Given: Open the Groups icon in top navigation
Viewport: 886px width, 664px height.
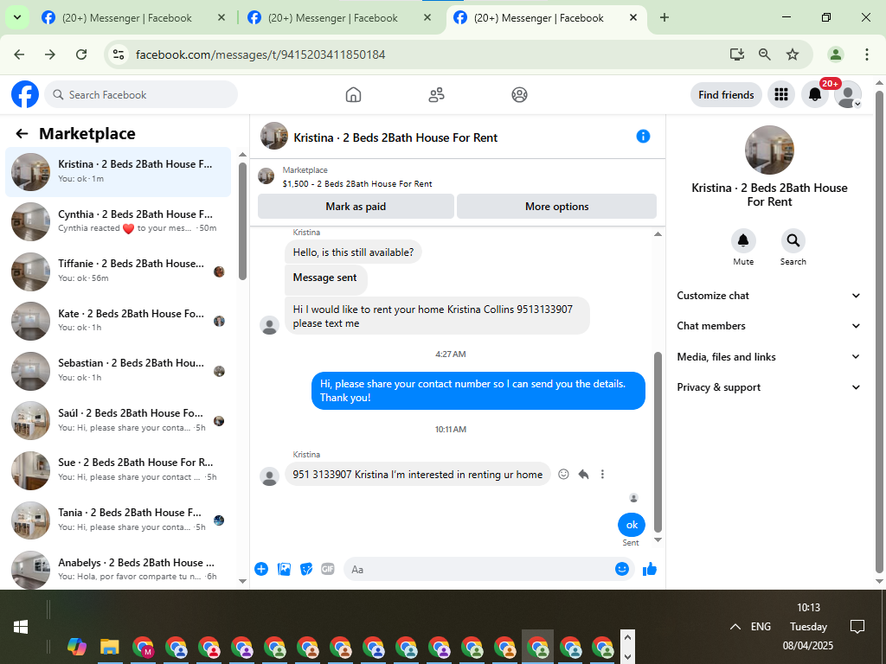Looking at the screenshot, I should [519, 94].
